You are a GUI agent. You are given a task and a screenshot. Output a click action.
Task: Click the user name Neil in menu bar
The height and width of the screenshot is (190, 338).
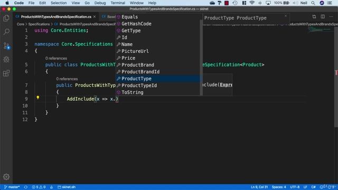pos(304,3)
